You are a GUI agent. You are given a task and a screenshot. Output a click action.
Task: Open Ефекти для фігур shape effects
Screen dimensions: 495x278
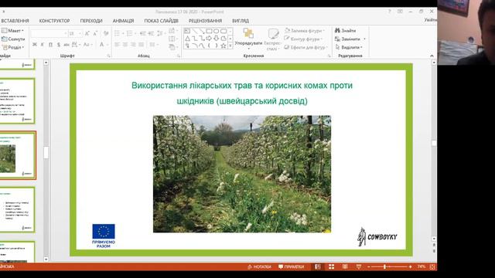point(306,47)
